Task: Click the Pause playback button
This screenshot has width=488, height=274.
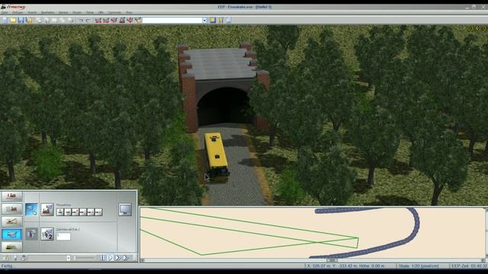Action: pos(103,258)
